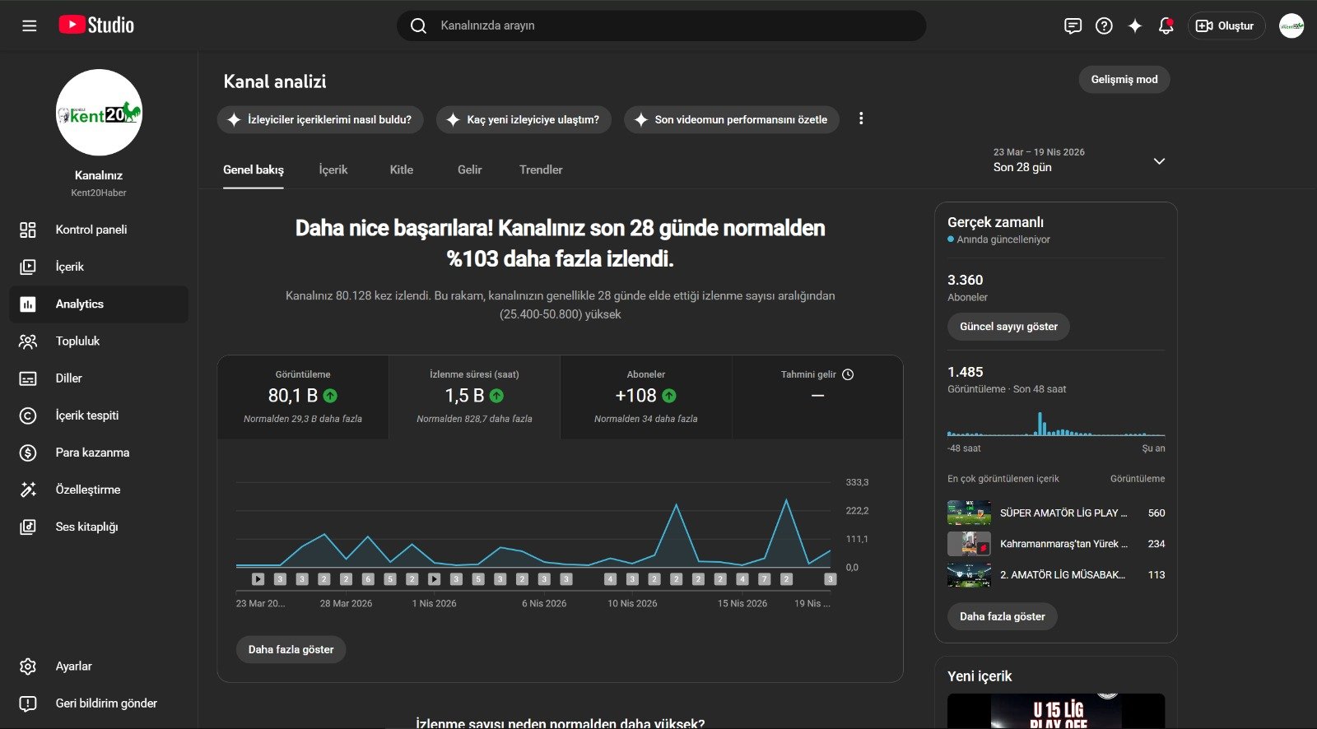Click the notifications bell icon

(1166, 26)
